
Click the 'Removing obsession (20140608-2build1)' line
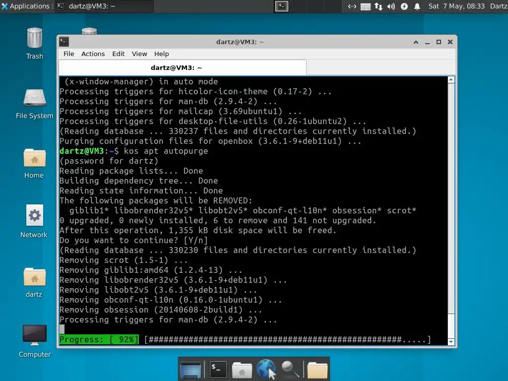(x=161, y=310)
